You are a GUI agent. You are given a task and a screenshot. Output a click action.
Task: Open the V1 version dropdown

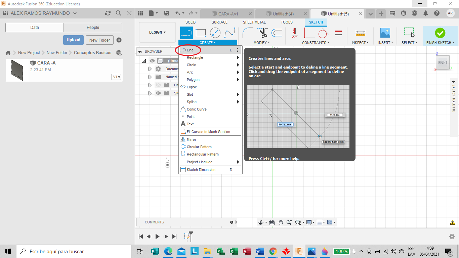click(117, 77)
